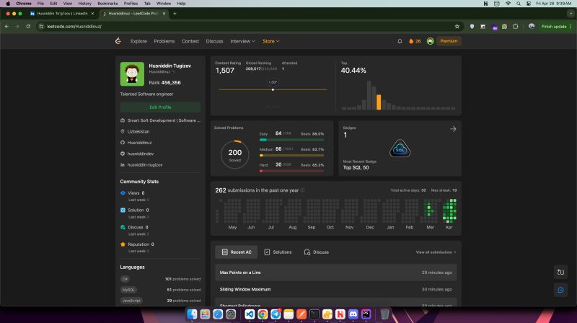
Task: Open the Wi-Fi status menu
Action: (x=508, y=4)
